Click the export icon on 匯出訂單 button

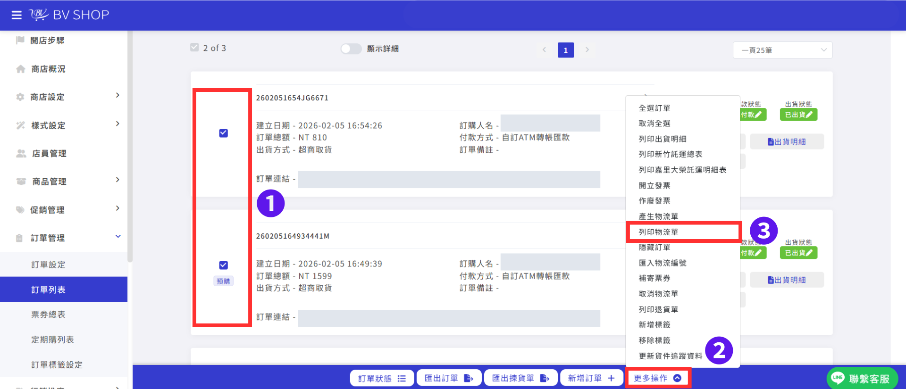469,378
